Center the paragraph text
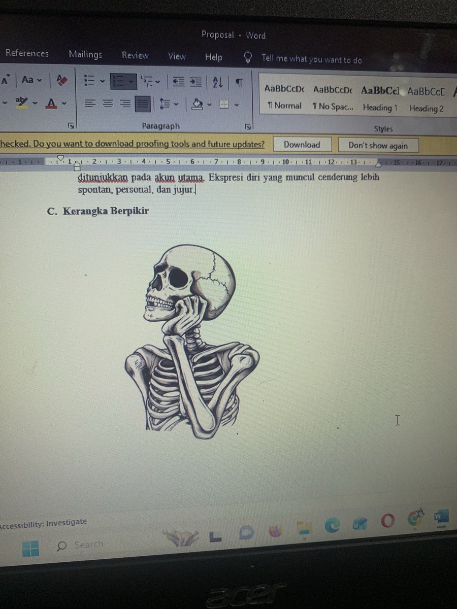This screenshot has height=609, width=457. click(108, 104)
